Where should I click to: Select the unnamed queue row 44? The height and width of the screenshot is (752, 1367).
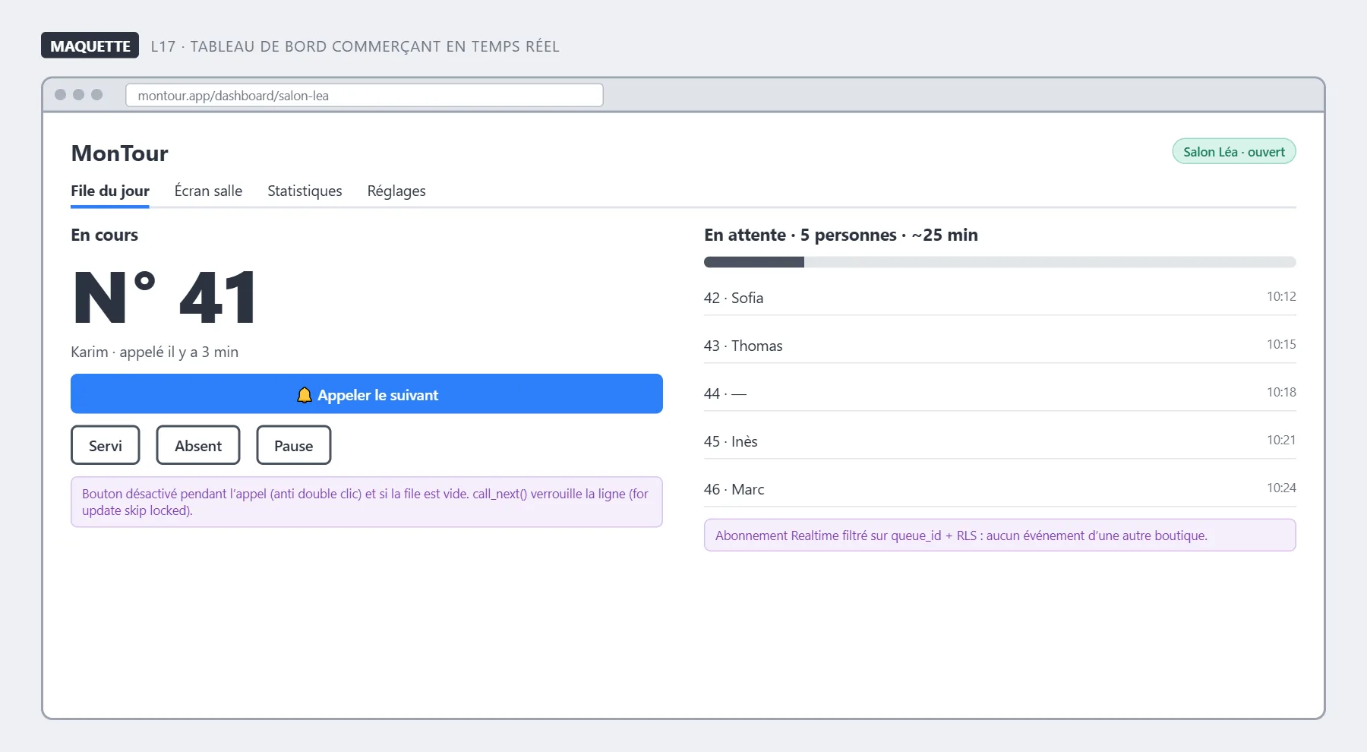1000,393
